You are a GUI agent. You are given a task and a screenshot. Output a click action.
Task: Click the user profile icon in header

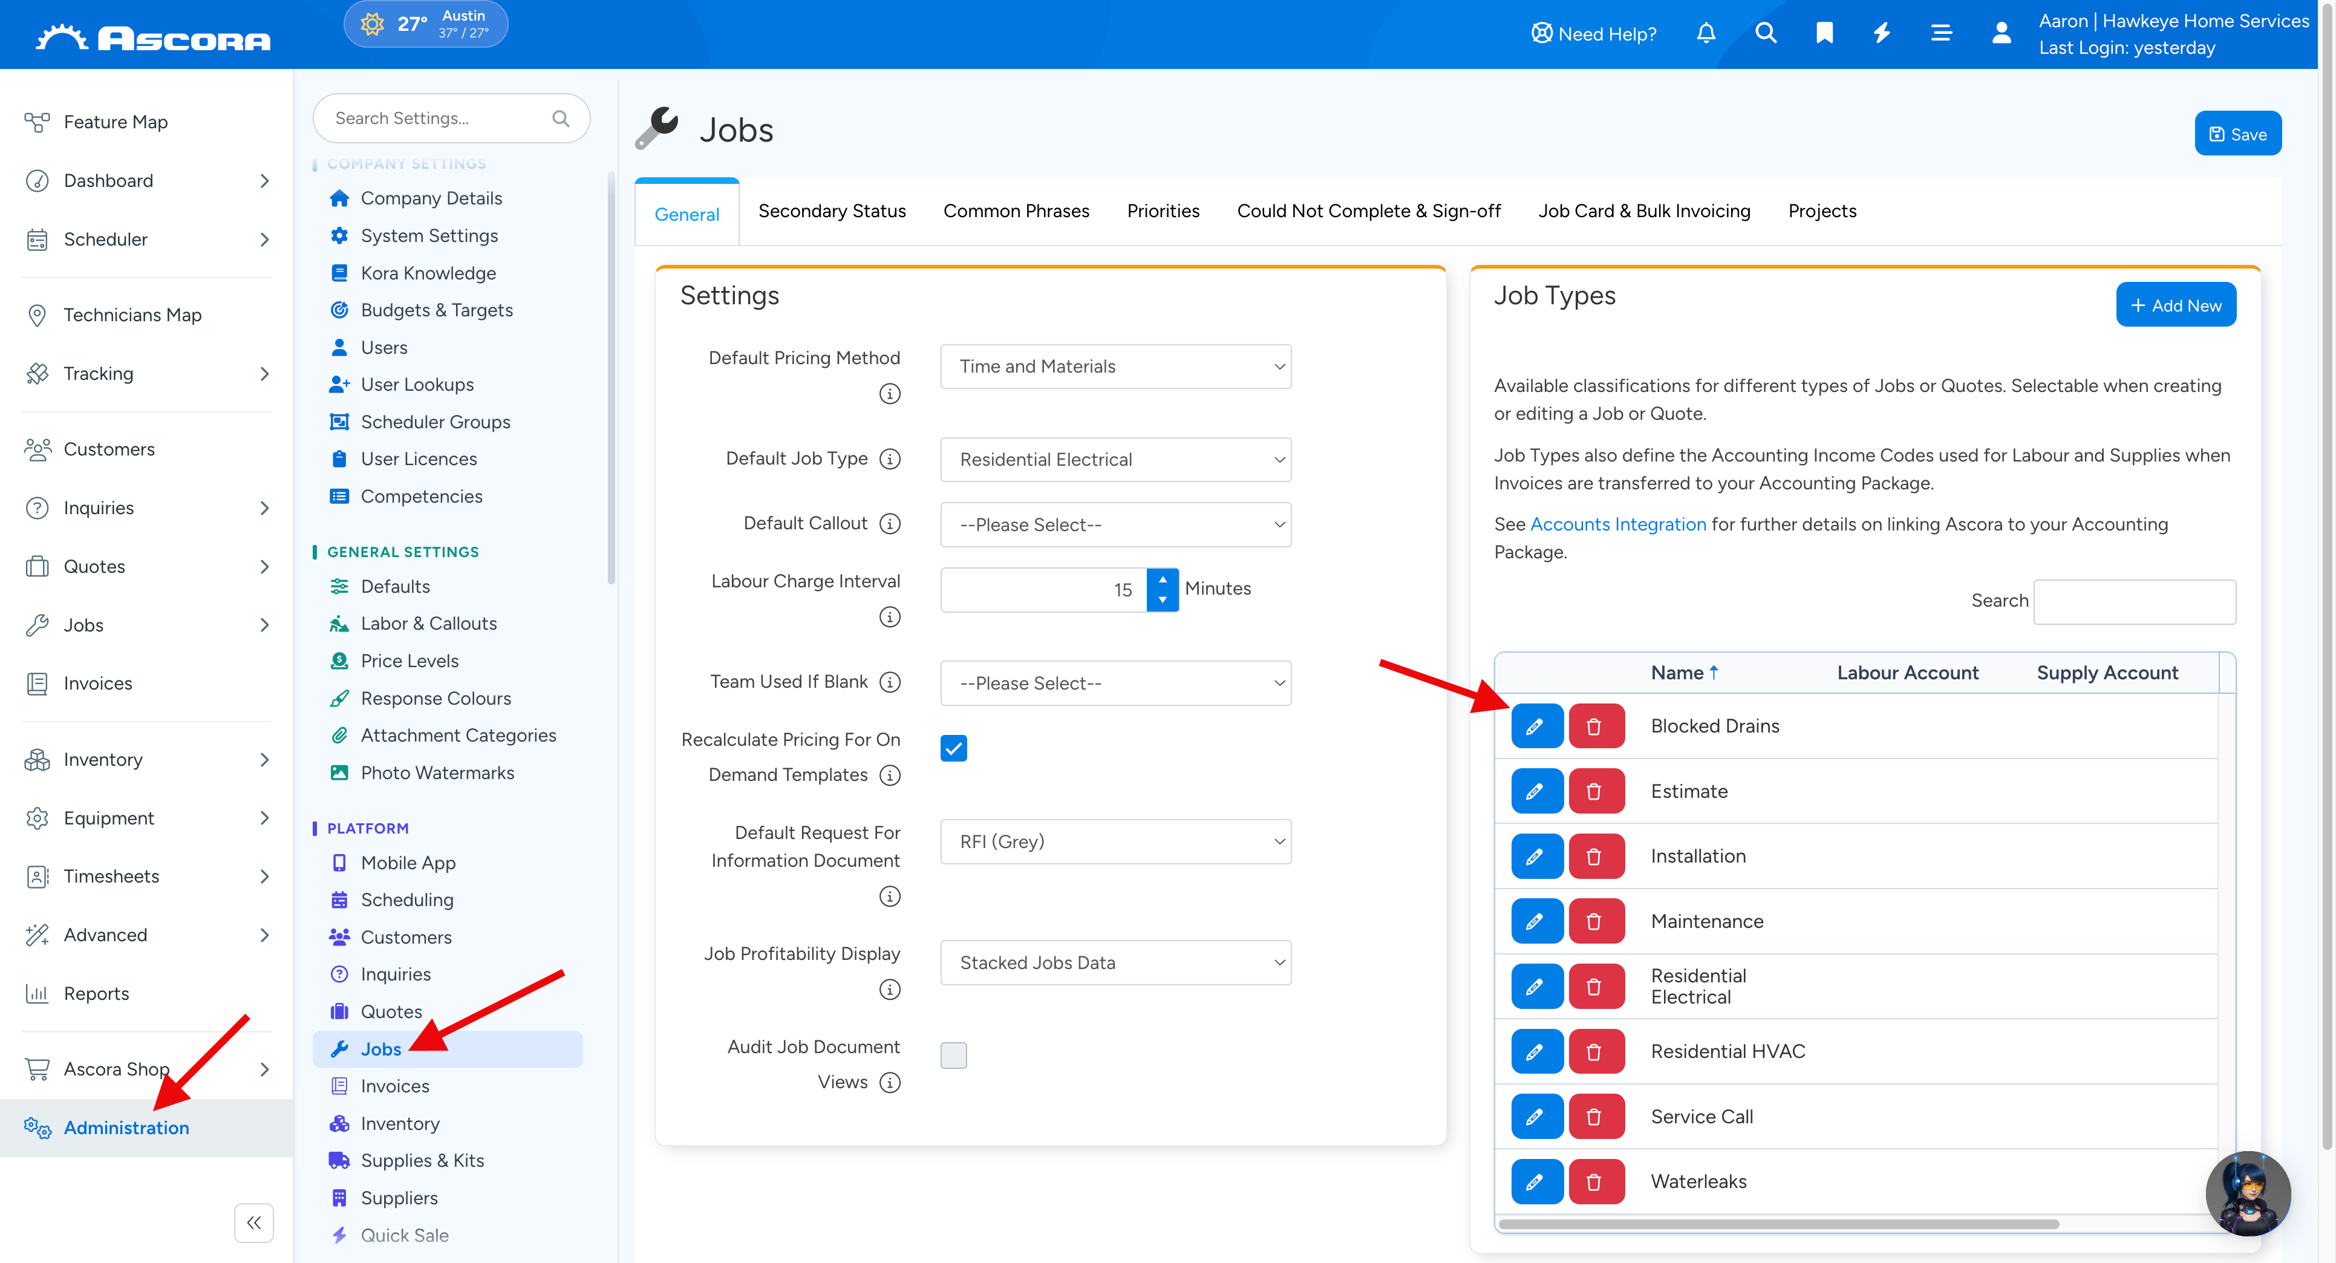coord(2002,33)
